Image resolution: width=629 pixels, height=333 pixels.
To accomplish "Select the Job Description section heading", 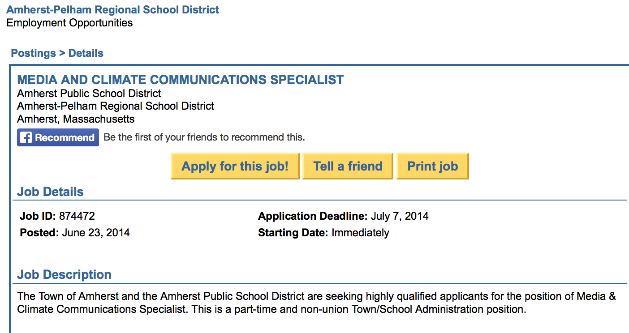I will [x=64, y=274].
